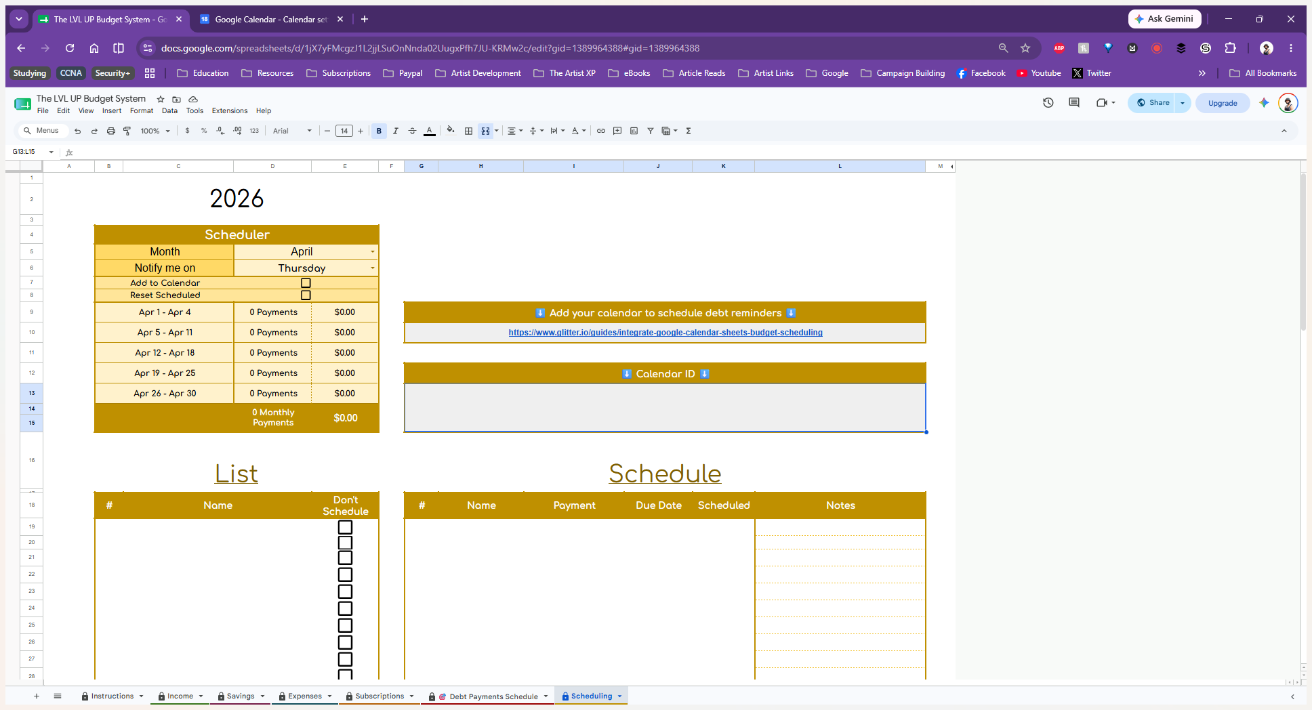
Task: Increase font size with plus
Action: 361,131
